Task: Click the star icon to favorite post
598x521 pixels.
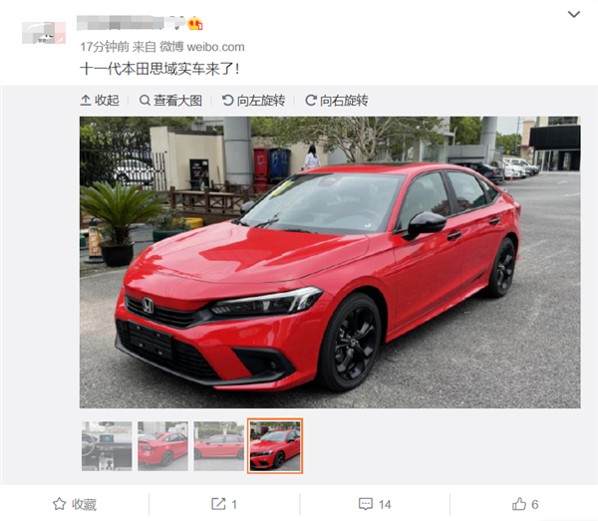Action: (x=59, y=504)
